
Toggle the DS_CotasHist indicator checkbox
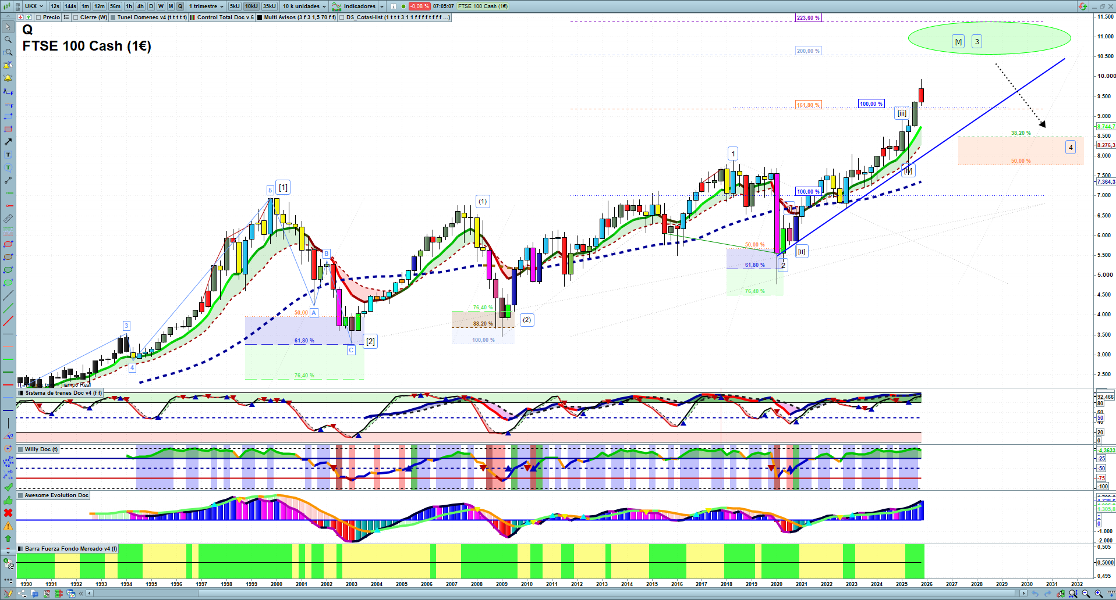click(342, 17)
